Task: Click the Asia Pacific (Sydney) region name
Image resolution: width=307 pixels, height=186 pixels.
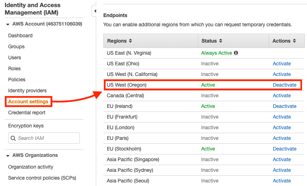Action: [x=130, y=170]
